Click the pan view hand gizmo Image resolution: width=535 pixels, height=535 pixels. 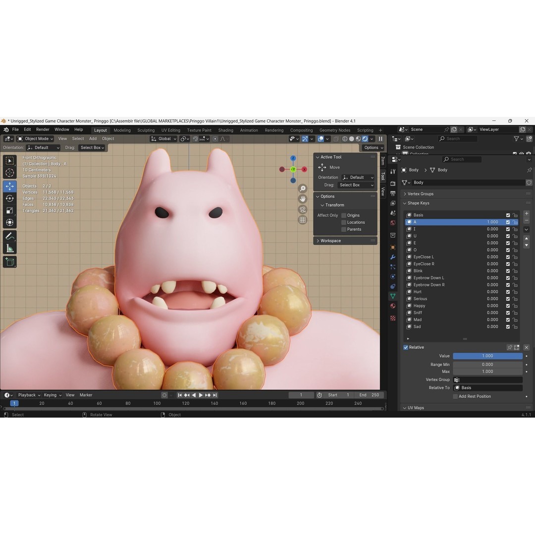(x=303, y=199)
